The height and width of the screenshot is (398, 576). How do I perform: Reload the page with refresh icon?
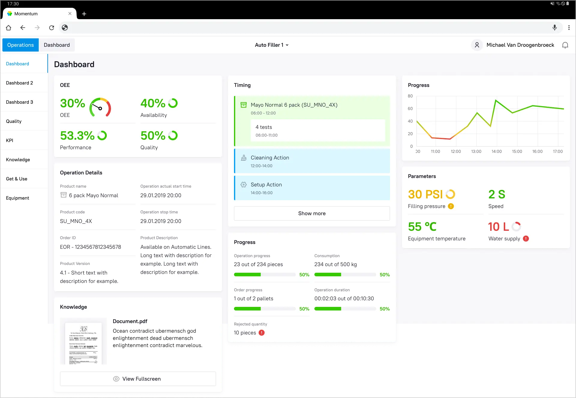coord(52,28)
